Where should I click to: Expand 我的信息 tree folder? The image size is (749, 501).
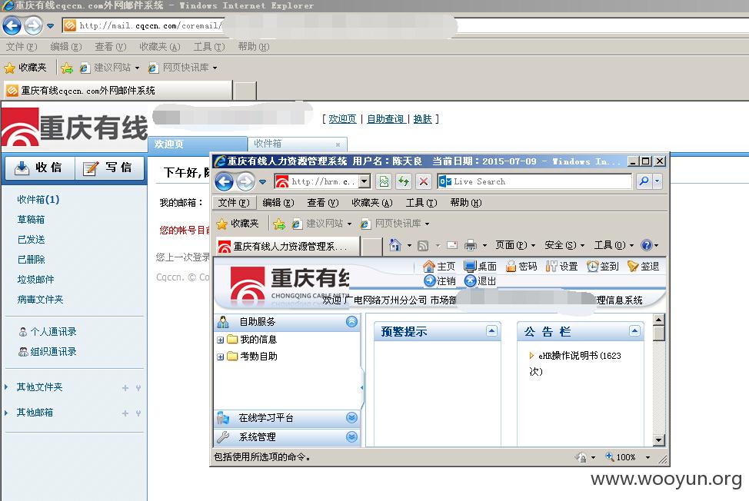point(220,340)
